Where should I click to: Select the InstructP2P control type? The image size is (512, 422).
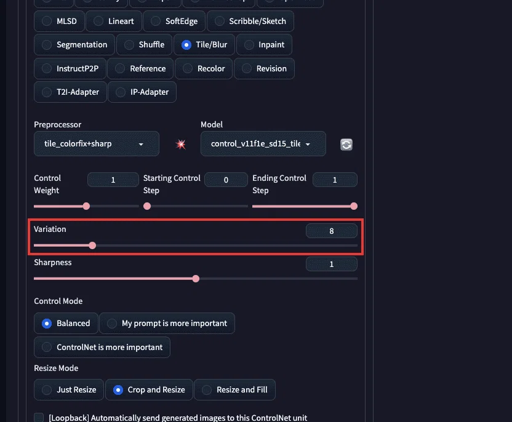[70, 68]
